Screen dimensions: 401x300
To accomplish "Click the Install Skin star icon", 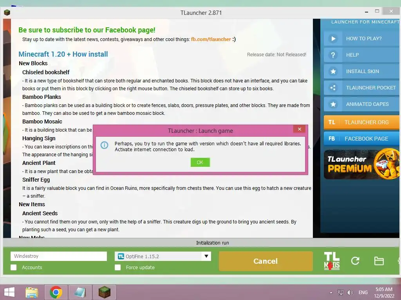I will (x=333, y=71).
